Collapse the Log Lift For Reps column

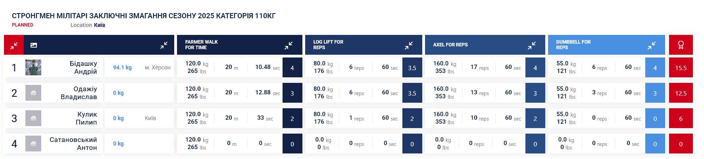(x=409, y=45)
